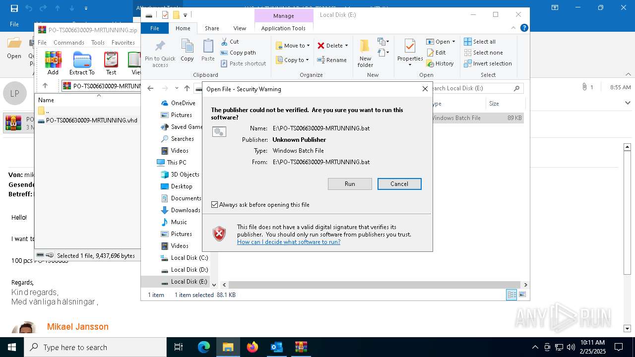Screen dimensions: 635x357
Task: Close the Security Warning dialog
Action: tap(425, 89)
